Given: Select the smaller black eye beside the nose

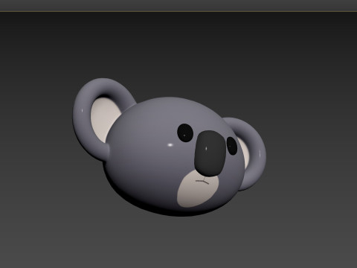Looking at the screenshot, I should (232, 146).
